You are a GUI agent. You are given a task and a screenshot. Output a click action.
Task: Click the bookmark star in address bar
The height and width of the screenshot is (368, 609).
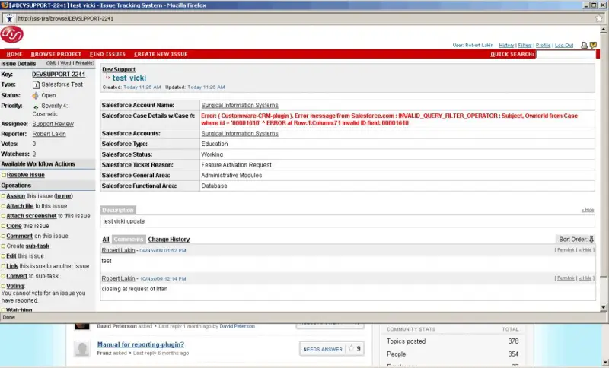click(x=599, y=18)
